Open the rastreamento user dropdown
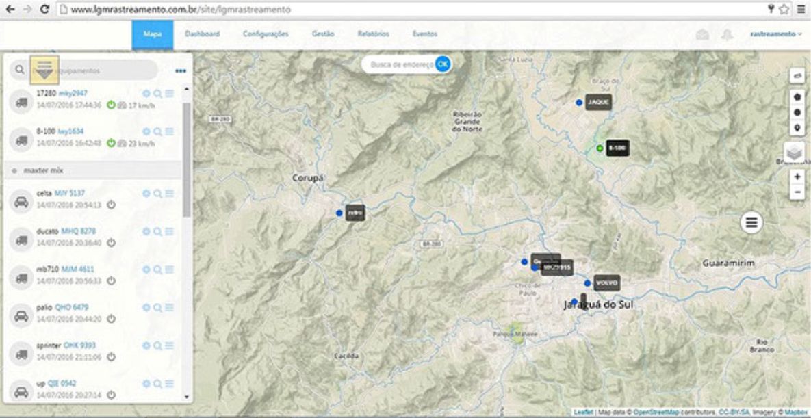The image size is (811, 418). (x=775, y=34)
